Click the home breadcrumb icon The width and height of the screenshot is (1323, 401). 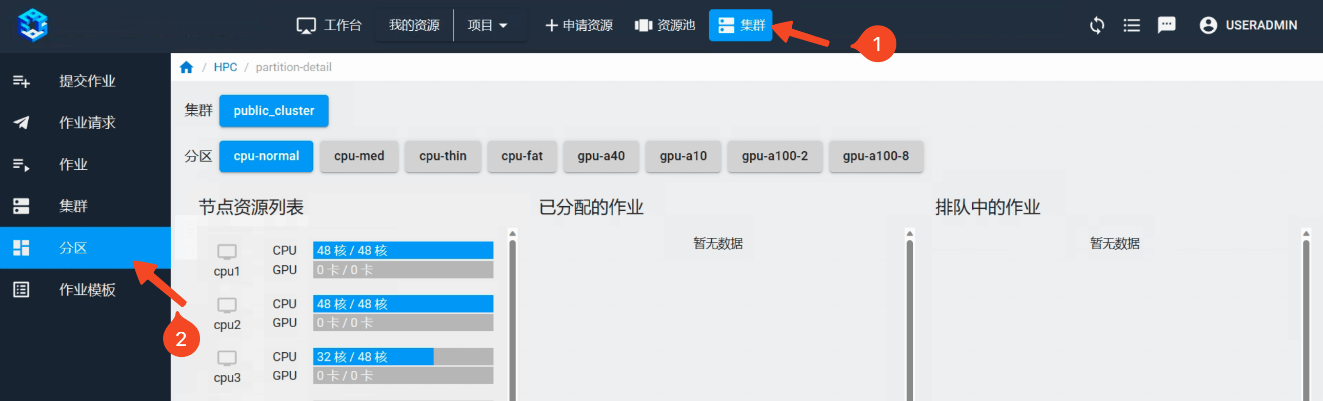[187, 67]
